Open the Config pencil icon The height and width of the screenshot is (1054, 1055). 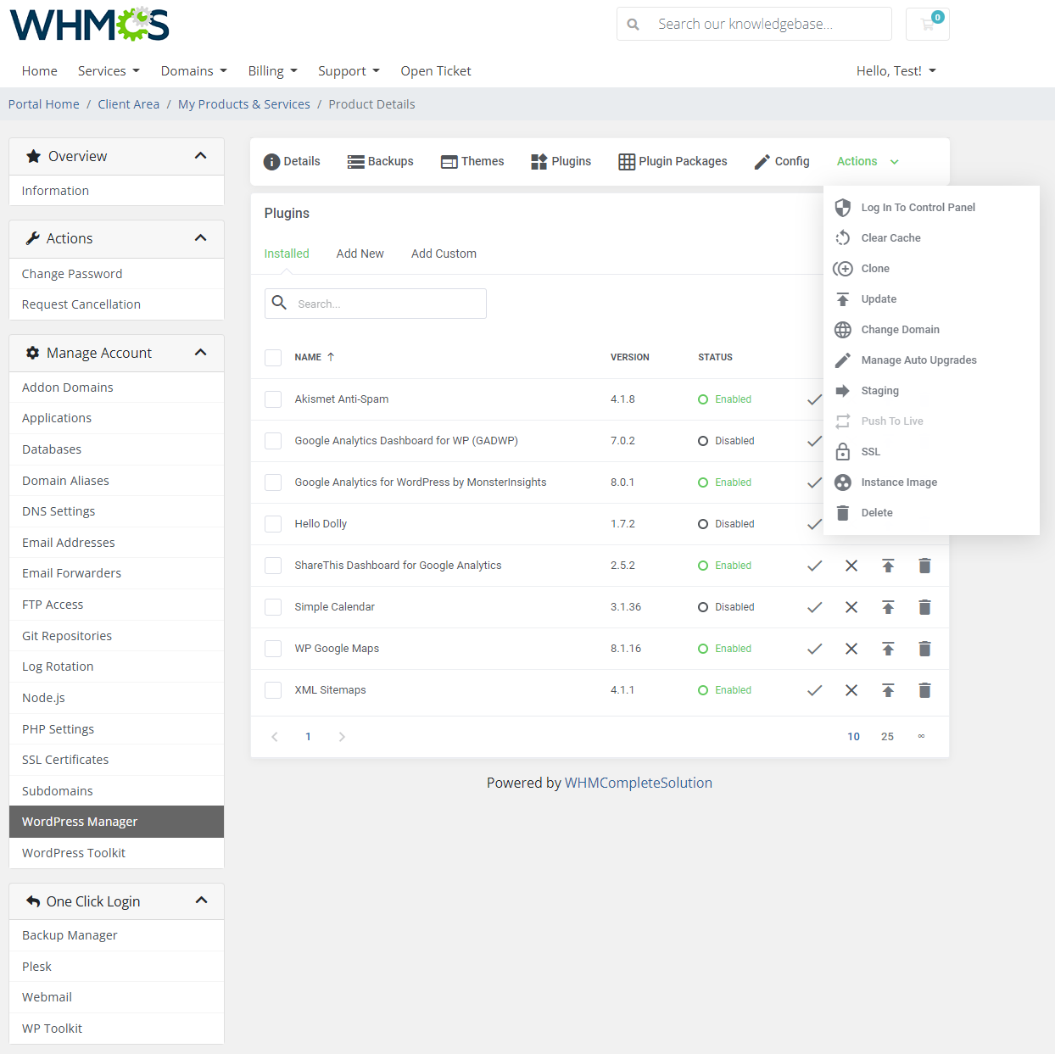(x=761, y=161)
